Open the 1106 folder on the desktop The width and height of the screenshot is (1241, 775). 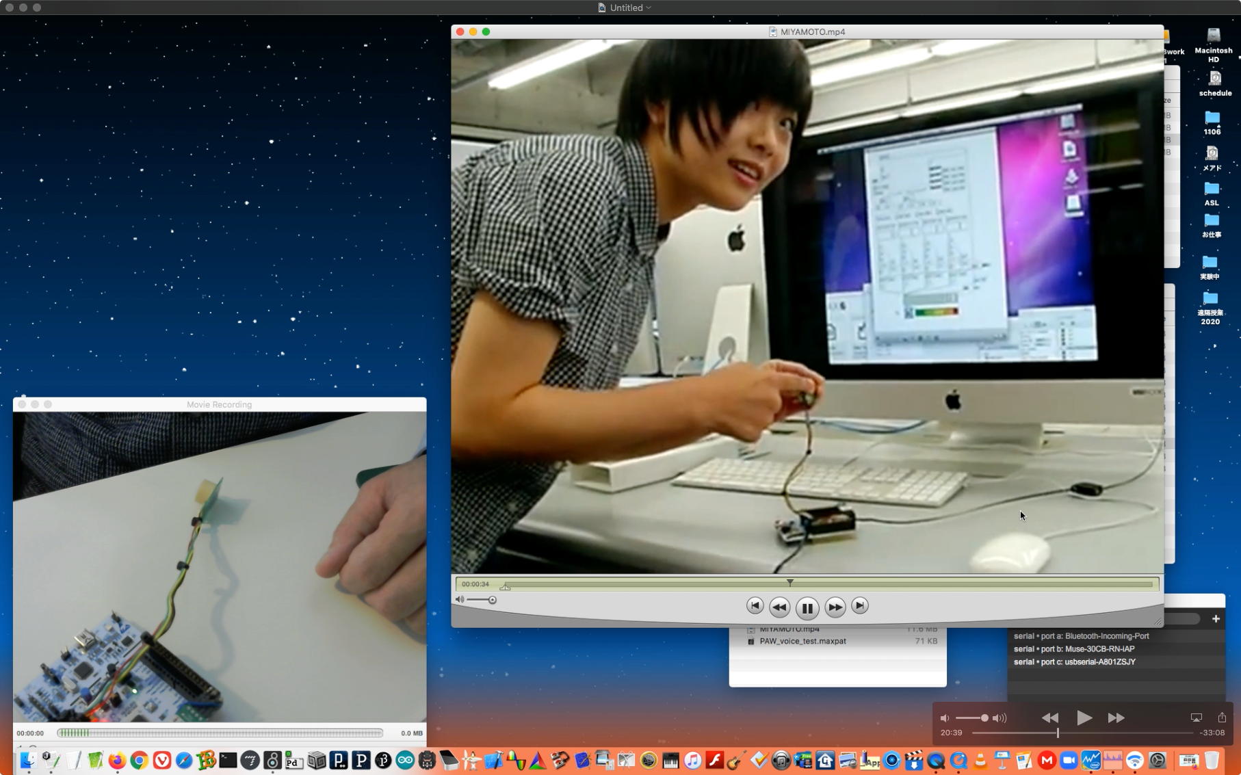pos(1212,122)
